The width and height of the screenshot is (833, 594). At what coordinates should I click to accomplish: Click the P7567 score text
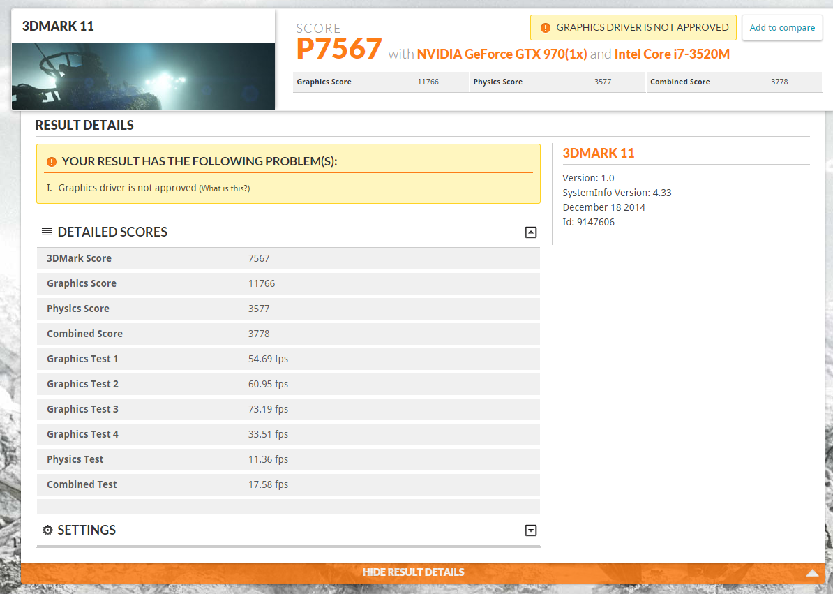tap(339, 49)
